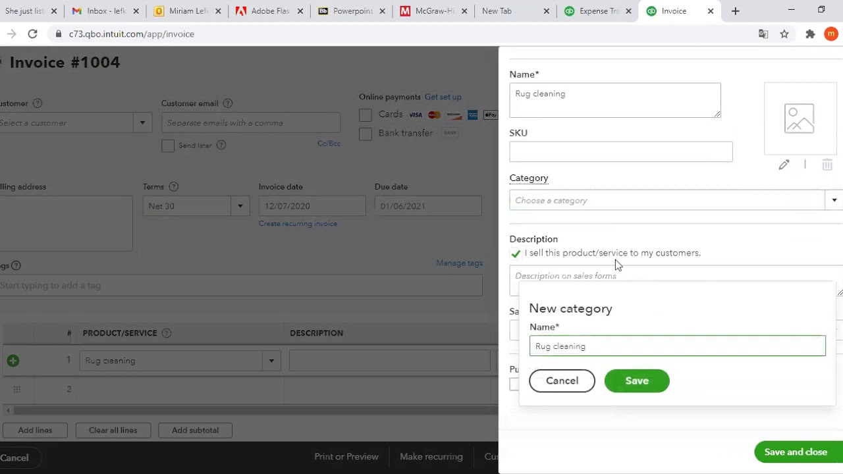Click the Invoice date field
Image resolution: width=843 pixels, height=474 pixels.
(312, 206)
